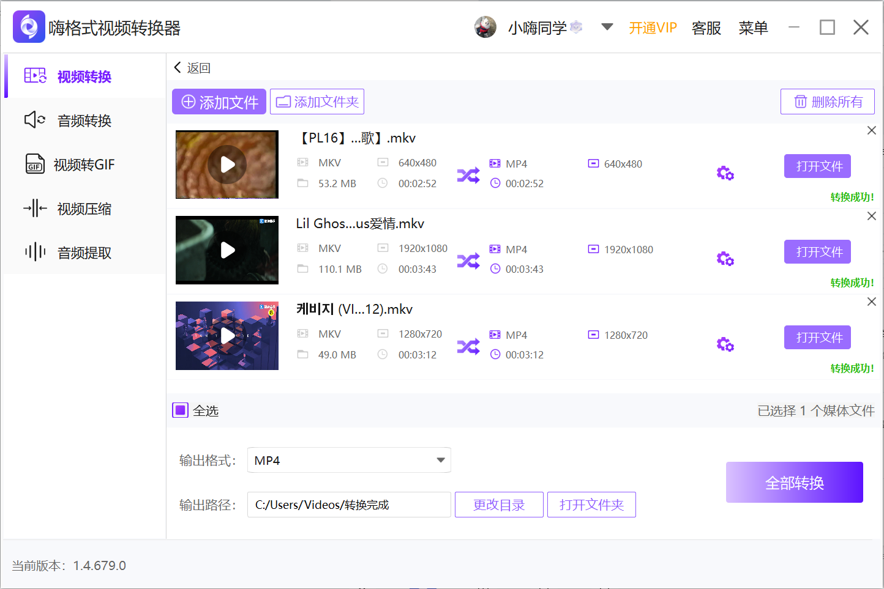Click the 返回 back navigation
This screenshot has height=589, width=884.
[x=192, y=67]
